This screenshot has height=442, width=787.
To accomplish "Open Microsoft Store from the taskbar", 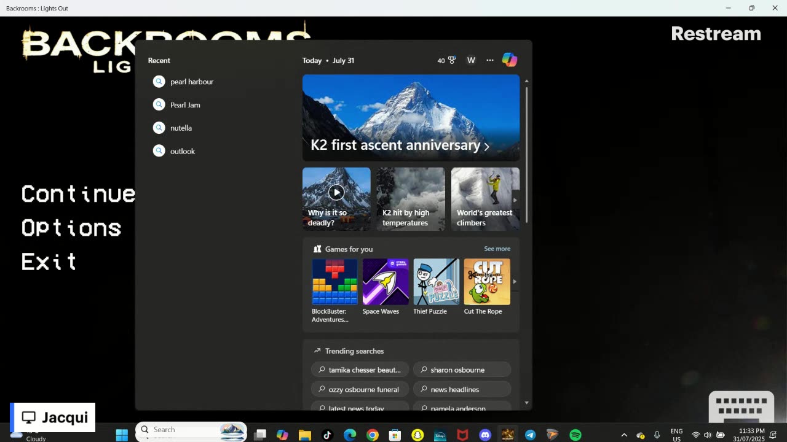I will (395, 435).
